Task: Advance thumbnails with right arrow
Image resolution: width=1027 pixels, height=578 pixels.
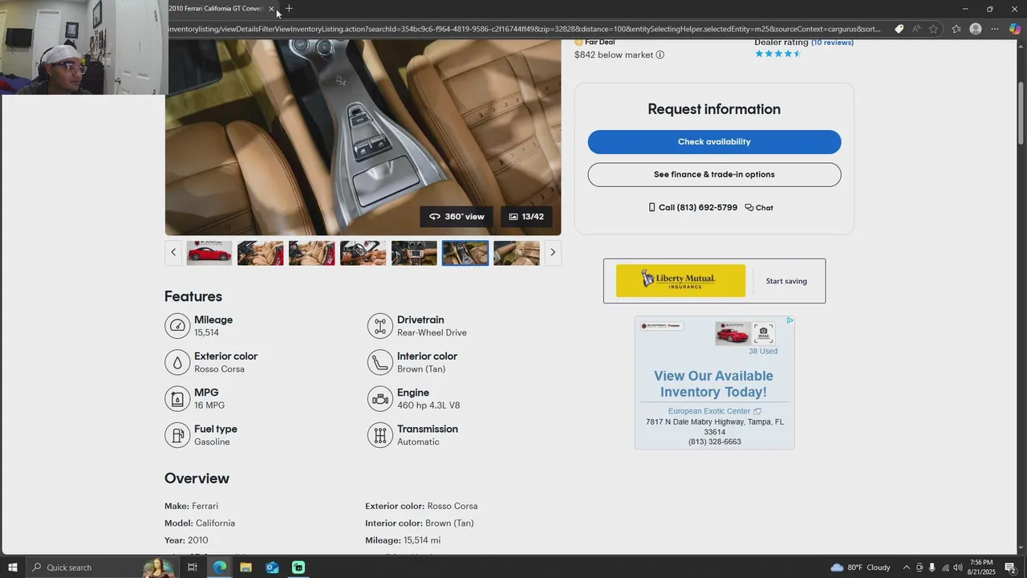Action: pyautogui.click(x=552, y=252)
